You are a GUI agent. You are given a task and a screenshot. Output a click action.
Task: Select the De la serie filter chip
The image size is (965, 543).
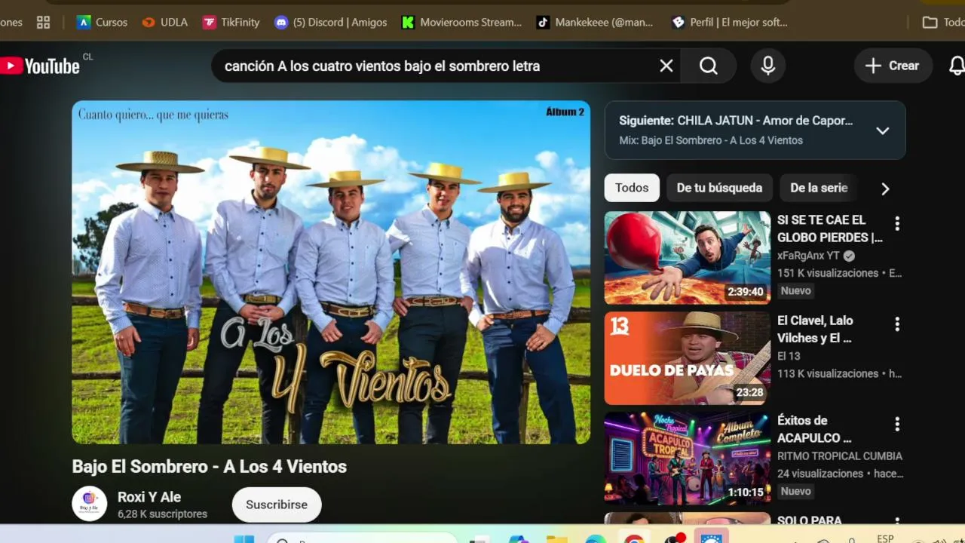819,188
